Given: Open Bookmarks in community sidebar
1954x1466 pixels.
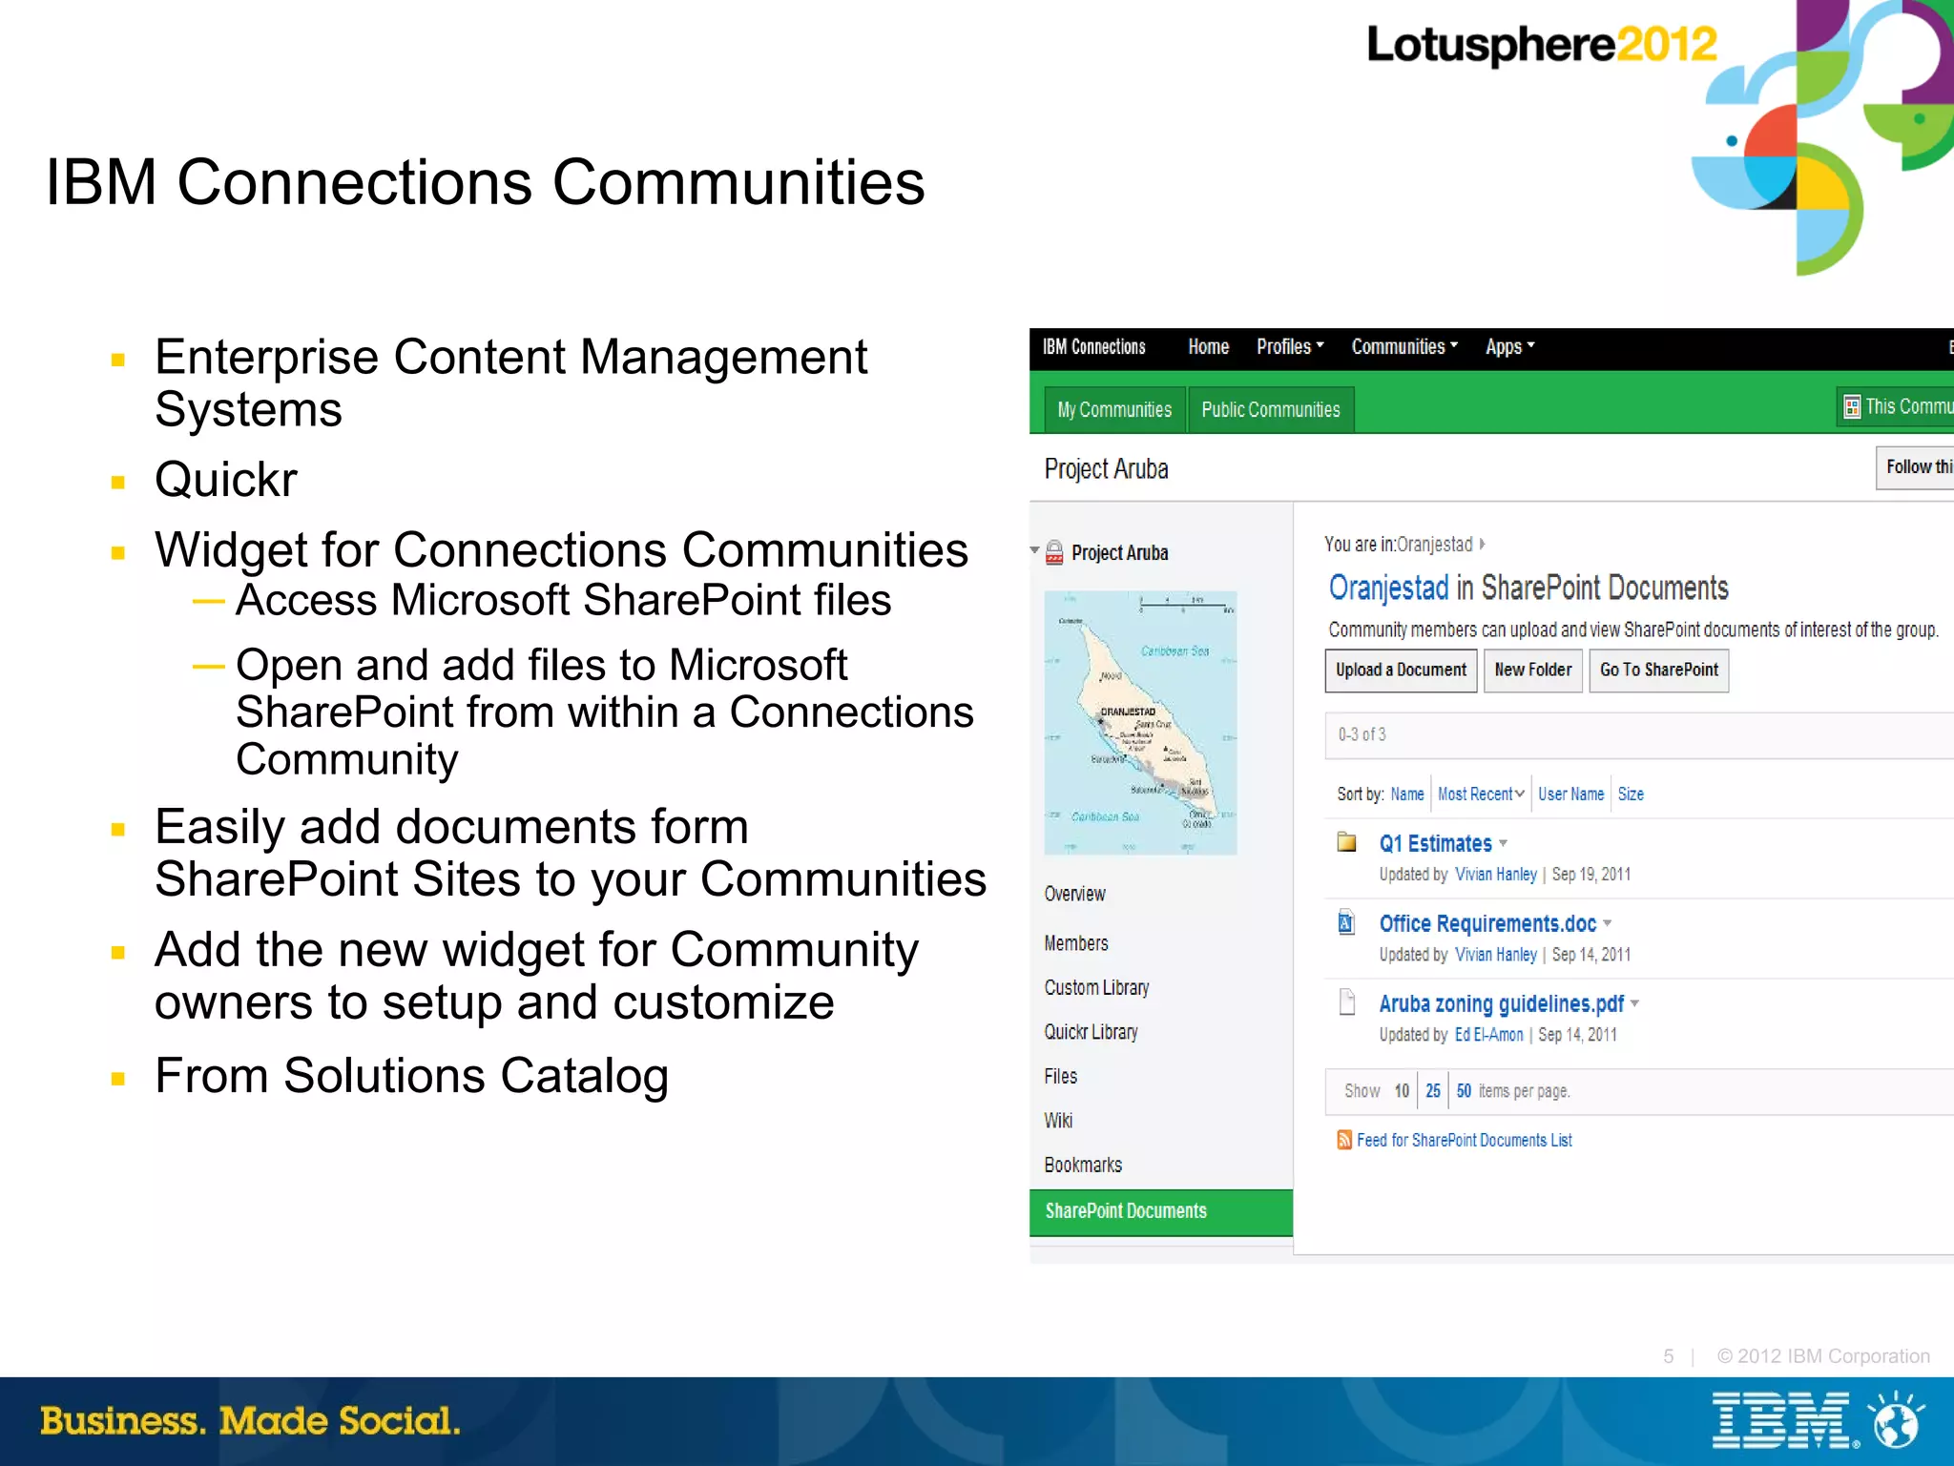Looking at the screenshot, I should pos(1083,1165).
